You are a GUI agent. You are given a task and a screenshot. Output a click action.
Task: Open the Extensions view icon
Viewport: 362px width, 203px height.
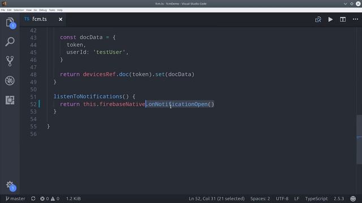[x=10, y=100]
